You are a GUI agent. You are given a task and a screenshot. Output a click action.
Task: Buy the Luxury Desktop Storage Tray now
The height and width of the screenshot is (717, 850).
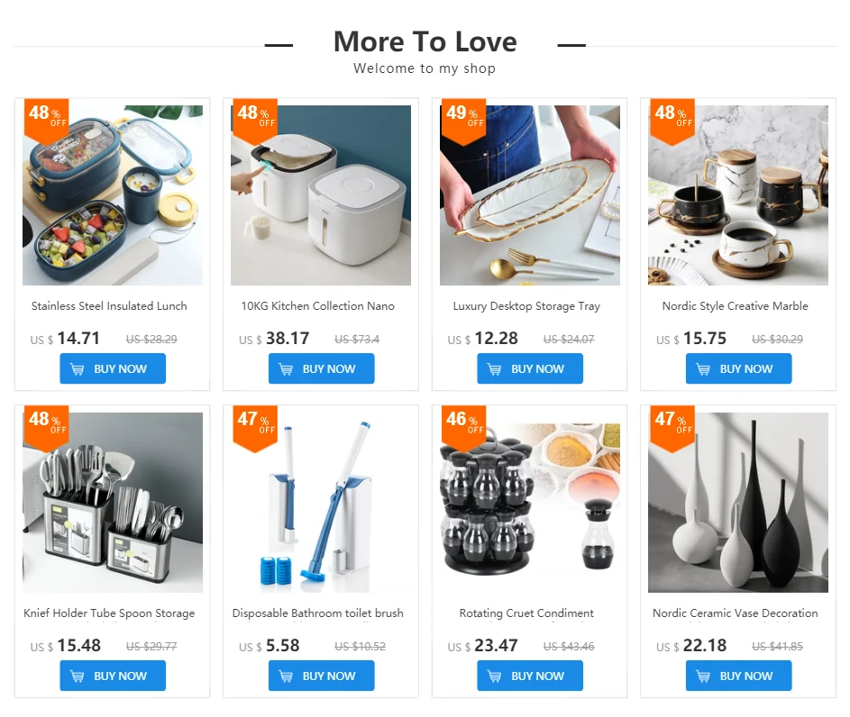pos(530,368)
